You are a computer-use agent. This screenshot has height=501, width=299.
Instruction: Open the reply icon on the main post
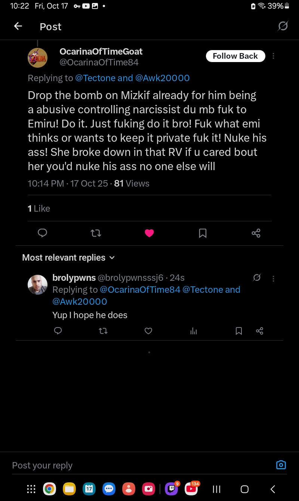(43, 233)
